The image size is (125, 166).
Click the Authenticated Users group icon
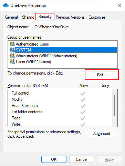click(12, 44)
